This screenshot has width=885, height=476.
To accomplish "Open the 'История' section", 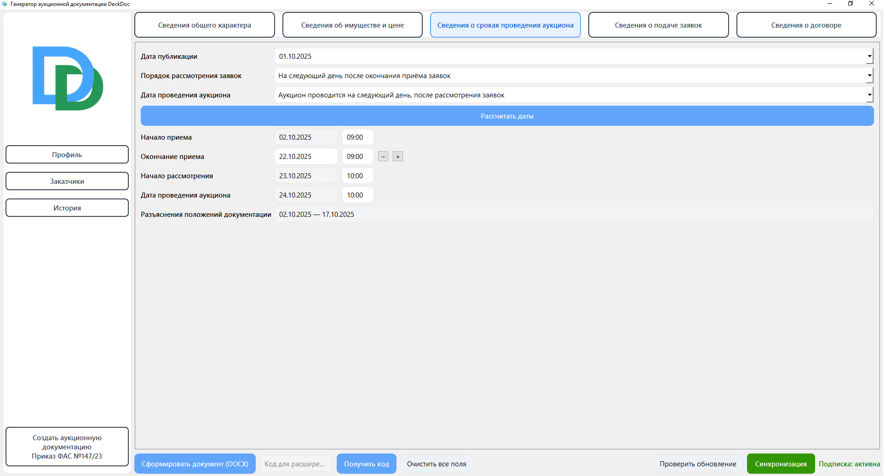I will 67,208.
